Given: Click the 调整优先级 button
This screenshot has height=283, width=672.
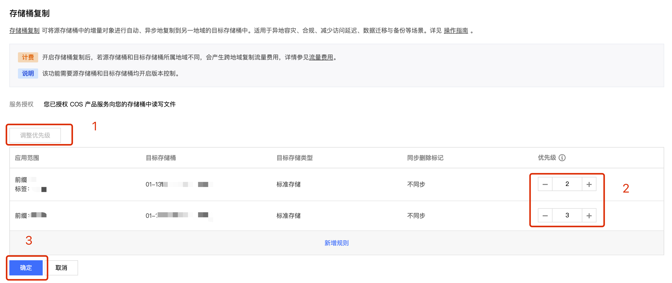Looking at the screenshot, I should click(x=35, y=135).
